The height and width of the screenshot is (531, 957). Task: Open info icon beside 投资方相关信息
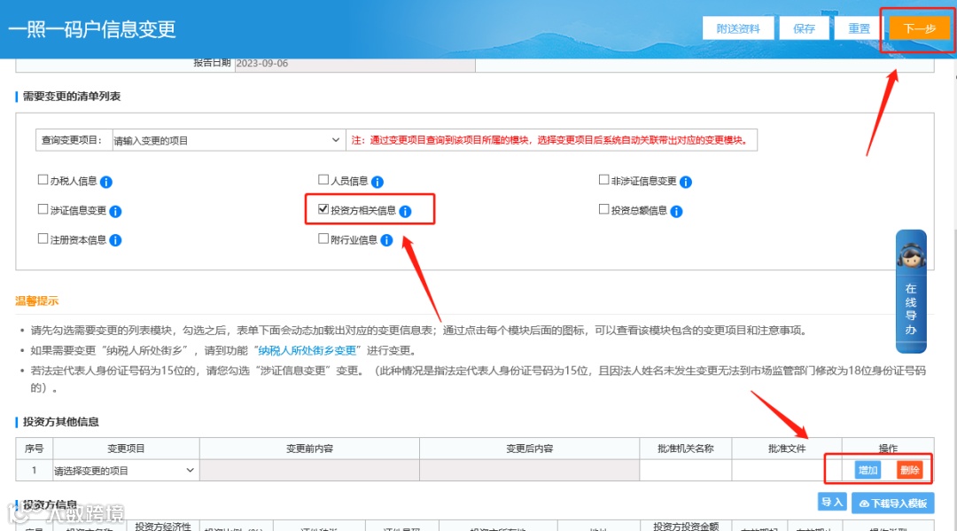[405, 211]
